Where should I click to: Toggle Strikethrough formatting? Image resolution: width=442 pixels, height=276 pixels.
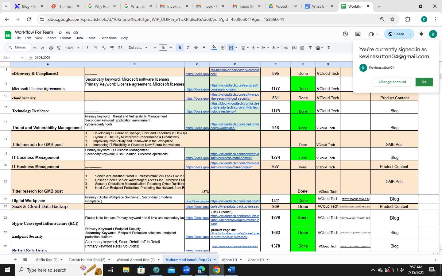click(x=196, y=48)
